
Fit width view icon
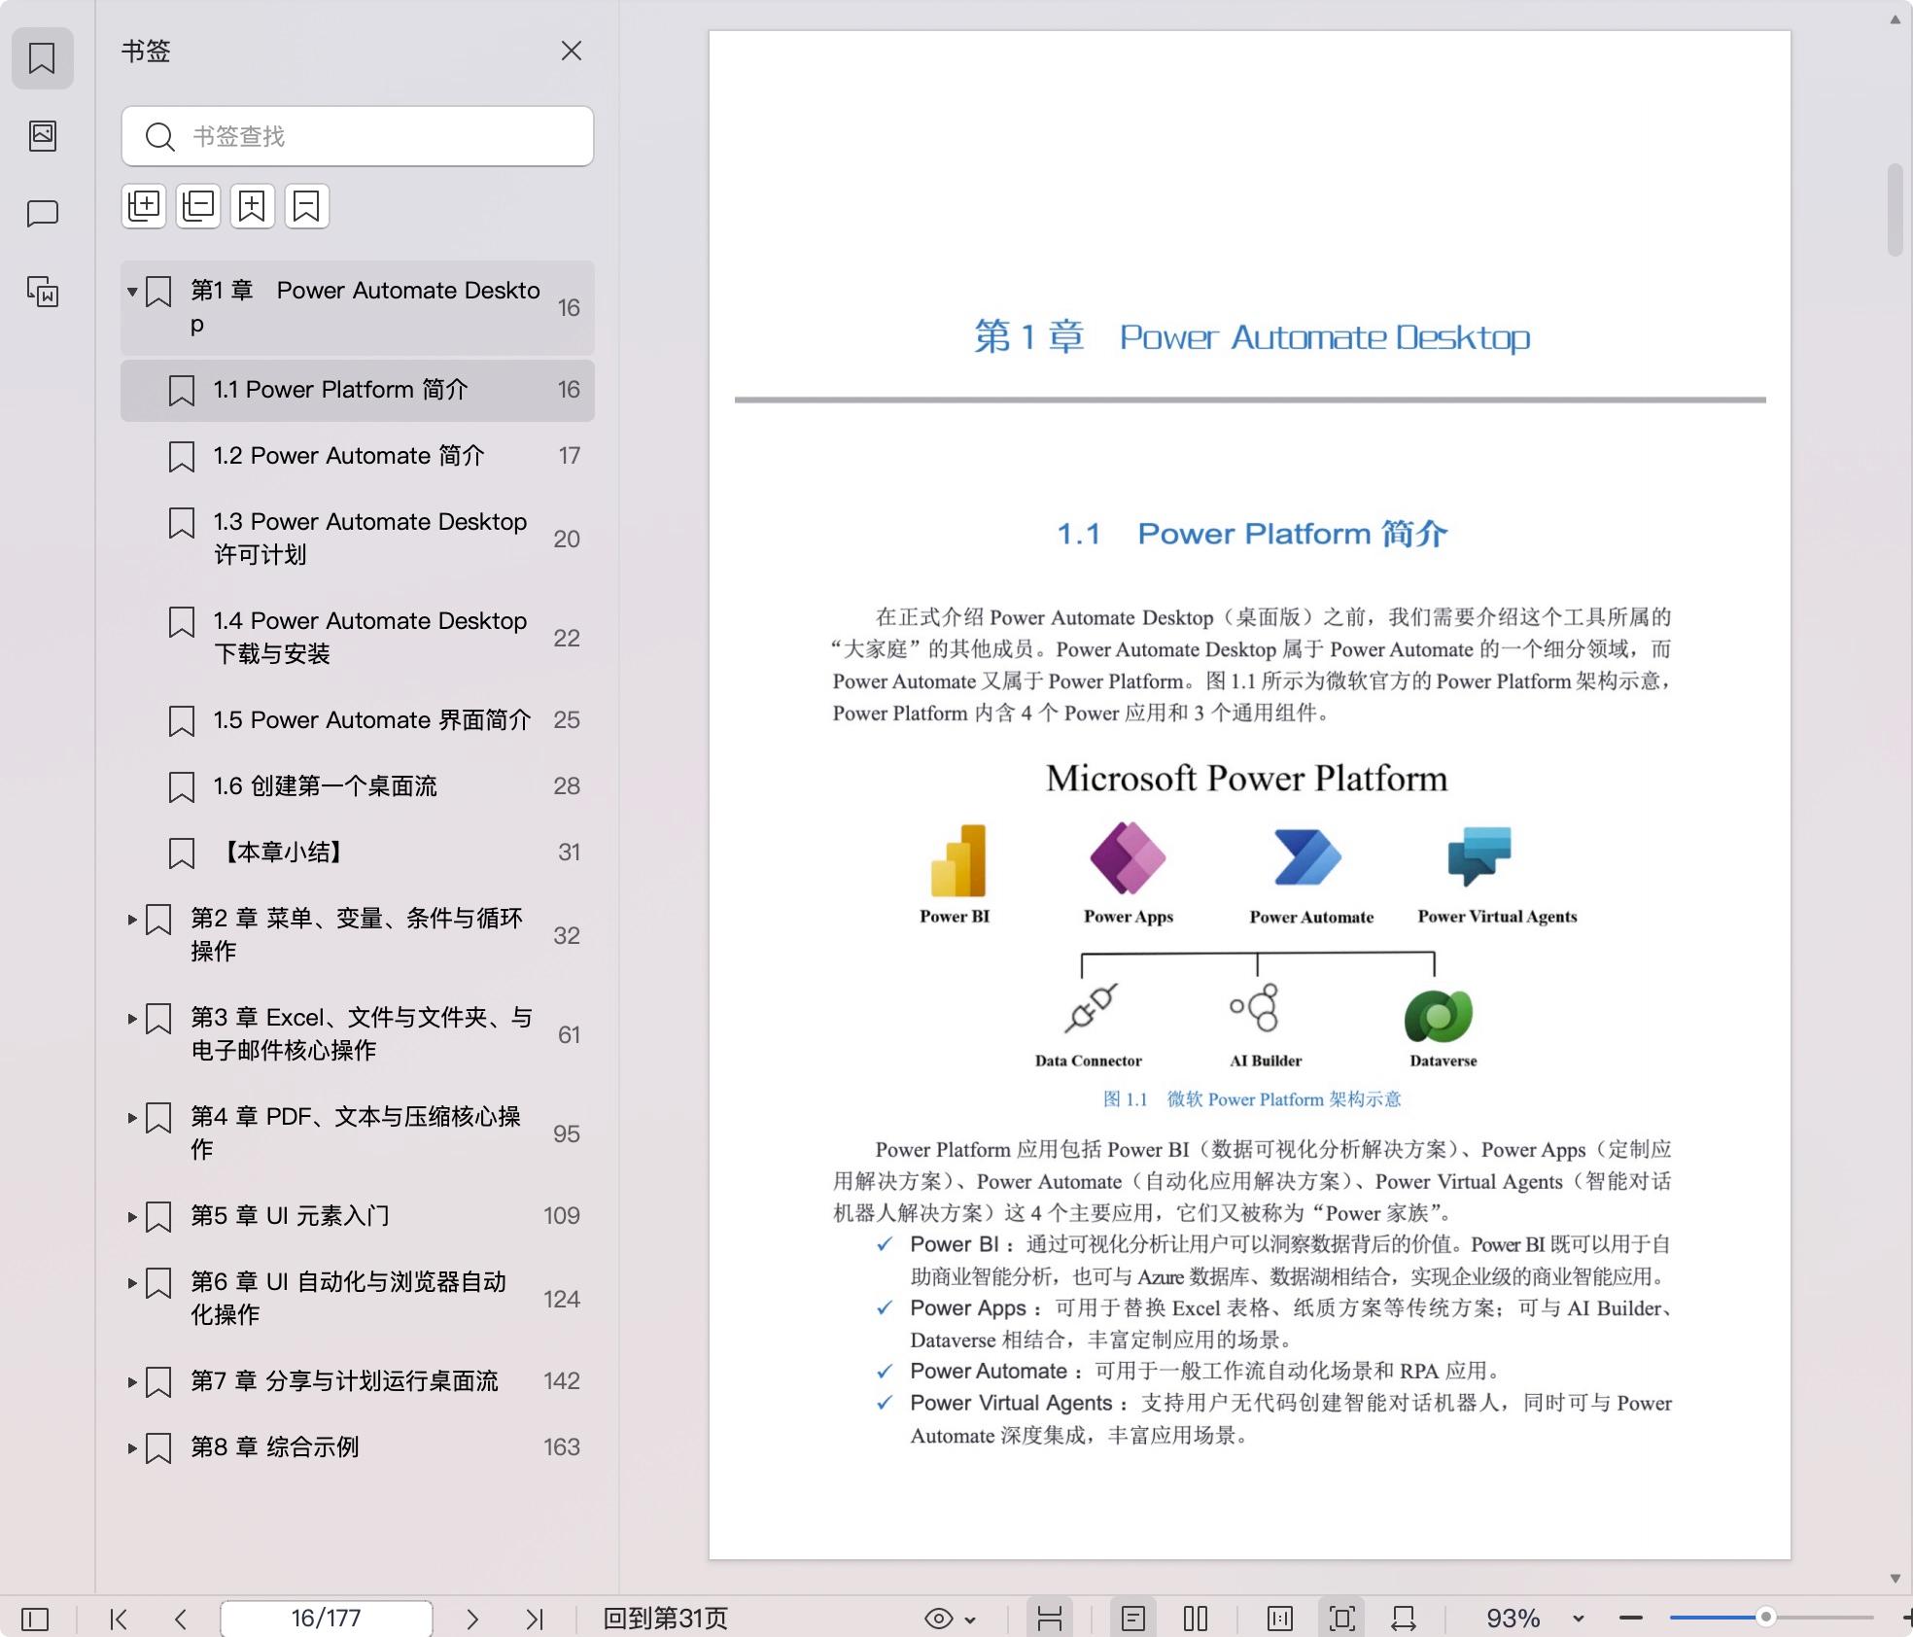click(1404, 1619)
